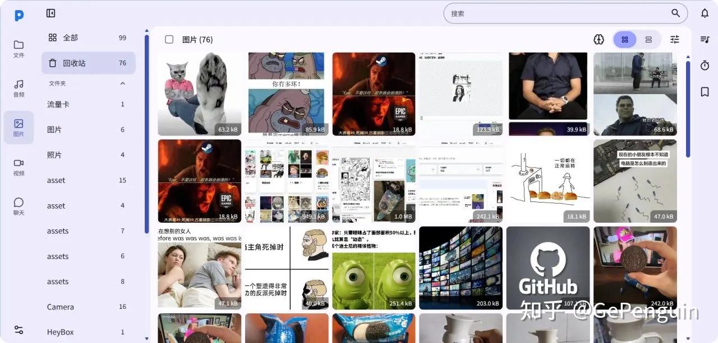Image resolution: width=718 pixels, height=343 pixels.
Task: Check the select-all checkbox beside 图片 (76)
Action: tap(169, 39)
